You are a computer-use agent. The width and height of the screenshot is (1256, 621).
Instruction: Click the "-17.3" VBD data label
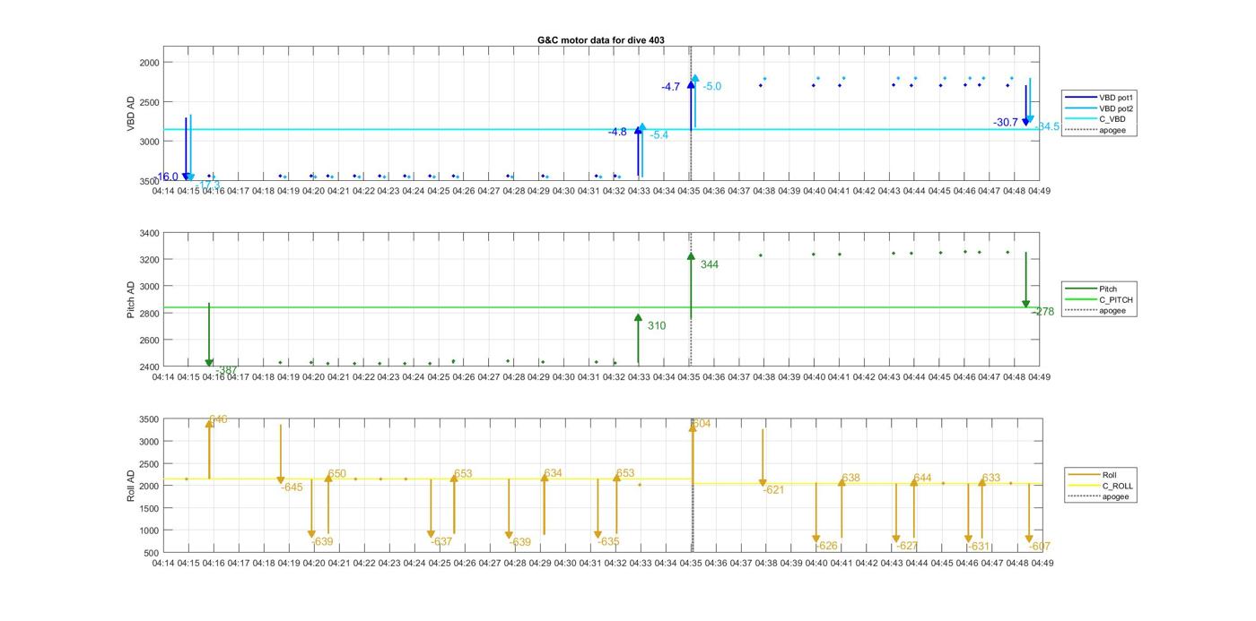pyautogui.click(x=208, y=185)
